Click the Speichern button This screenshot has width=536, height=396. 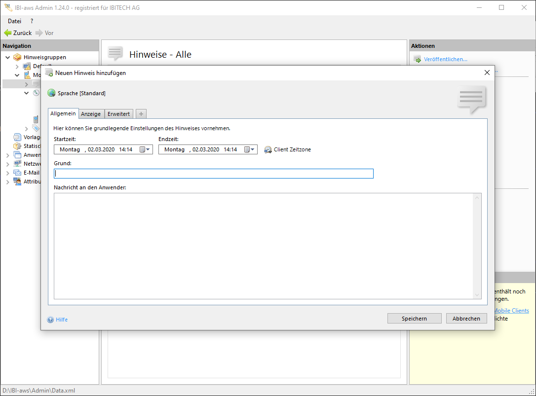[x=414, y=319]
